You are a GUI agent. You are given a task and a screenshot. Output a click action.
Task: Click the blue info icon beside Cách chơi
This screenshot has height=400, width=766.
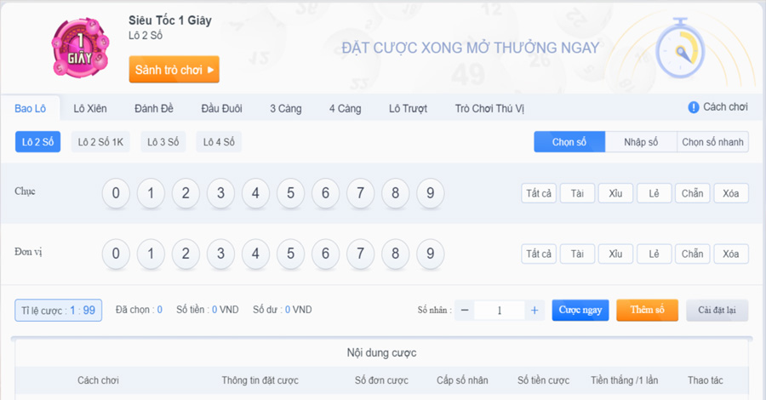tap(693, 107)
